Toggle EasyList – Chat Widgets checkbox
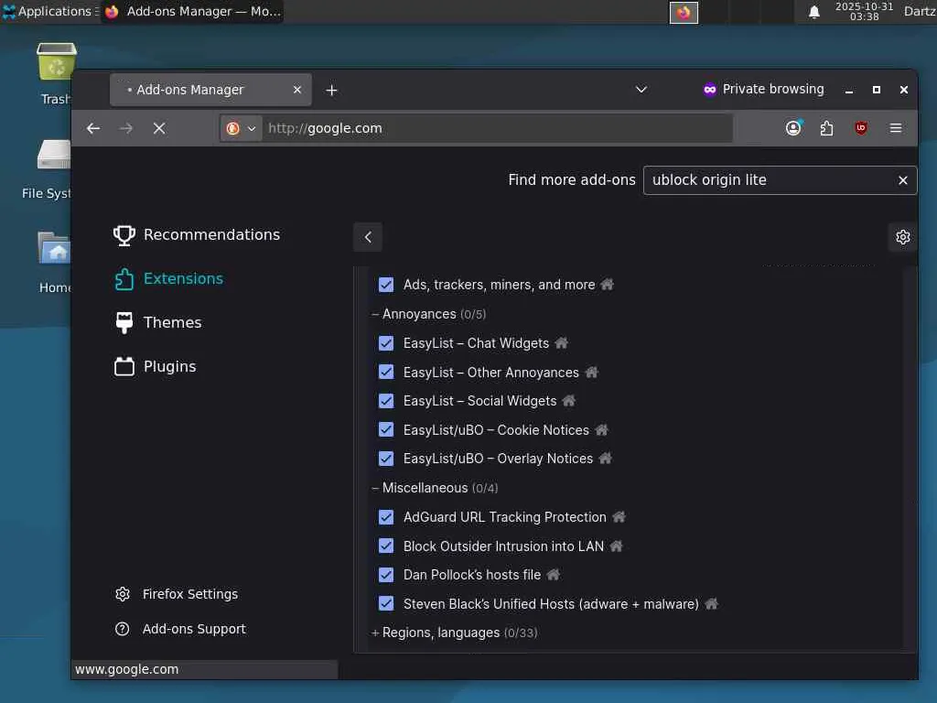The image size is (937, 703). point(386,343)
